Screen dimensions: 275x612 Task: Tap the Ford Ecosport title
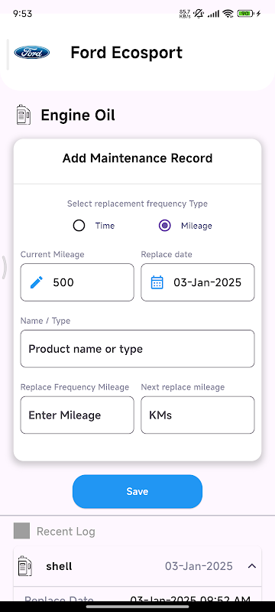[x=127, y=53]
